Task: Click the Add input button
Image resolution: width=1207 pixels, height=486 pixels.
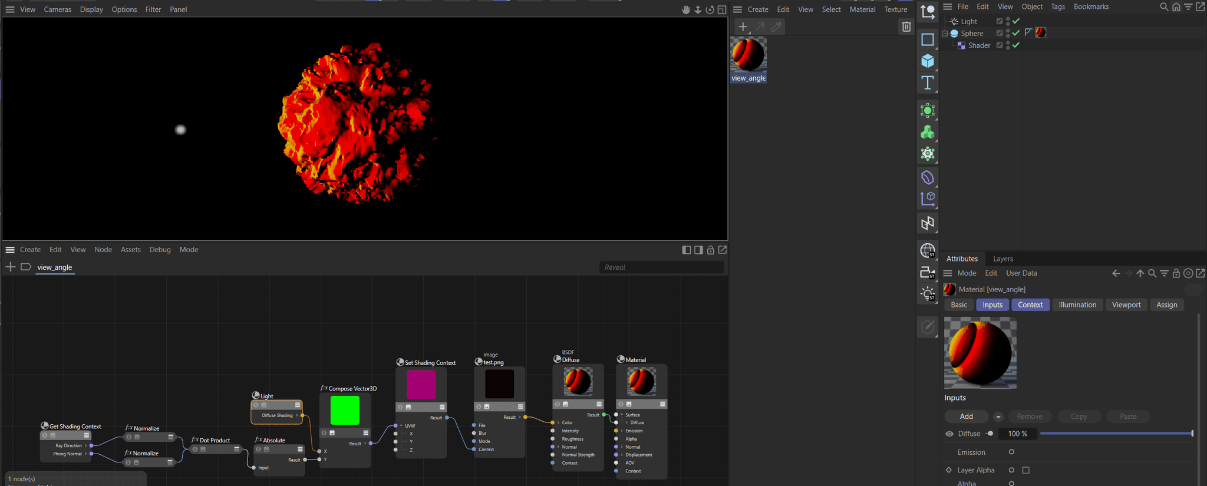Action: 967,416
